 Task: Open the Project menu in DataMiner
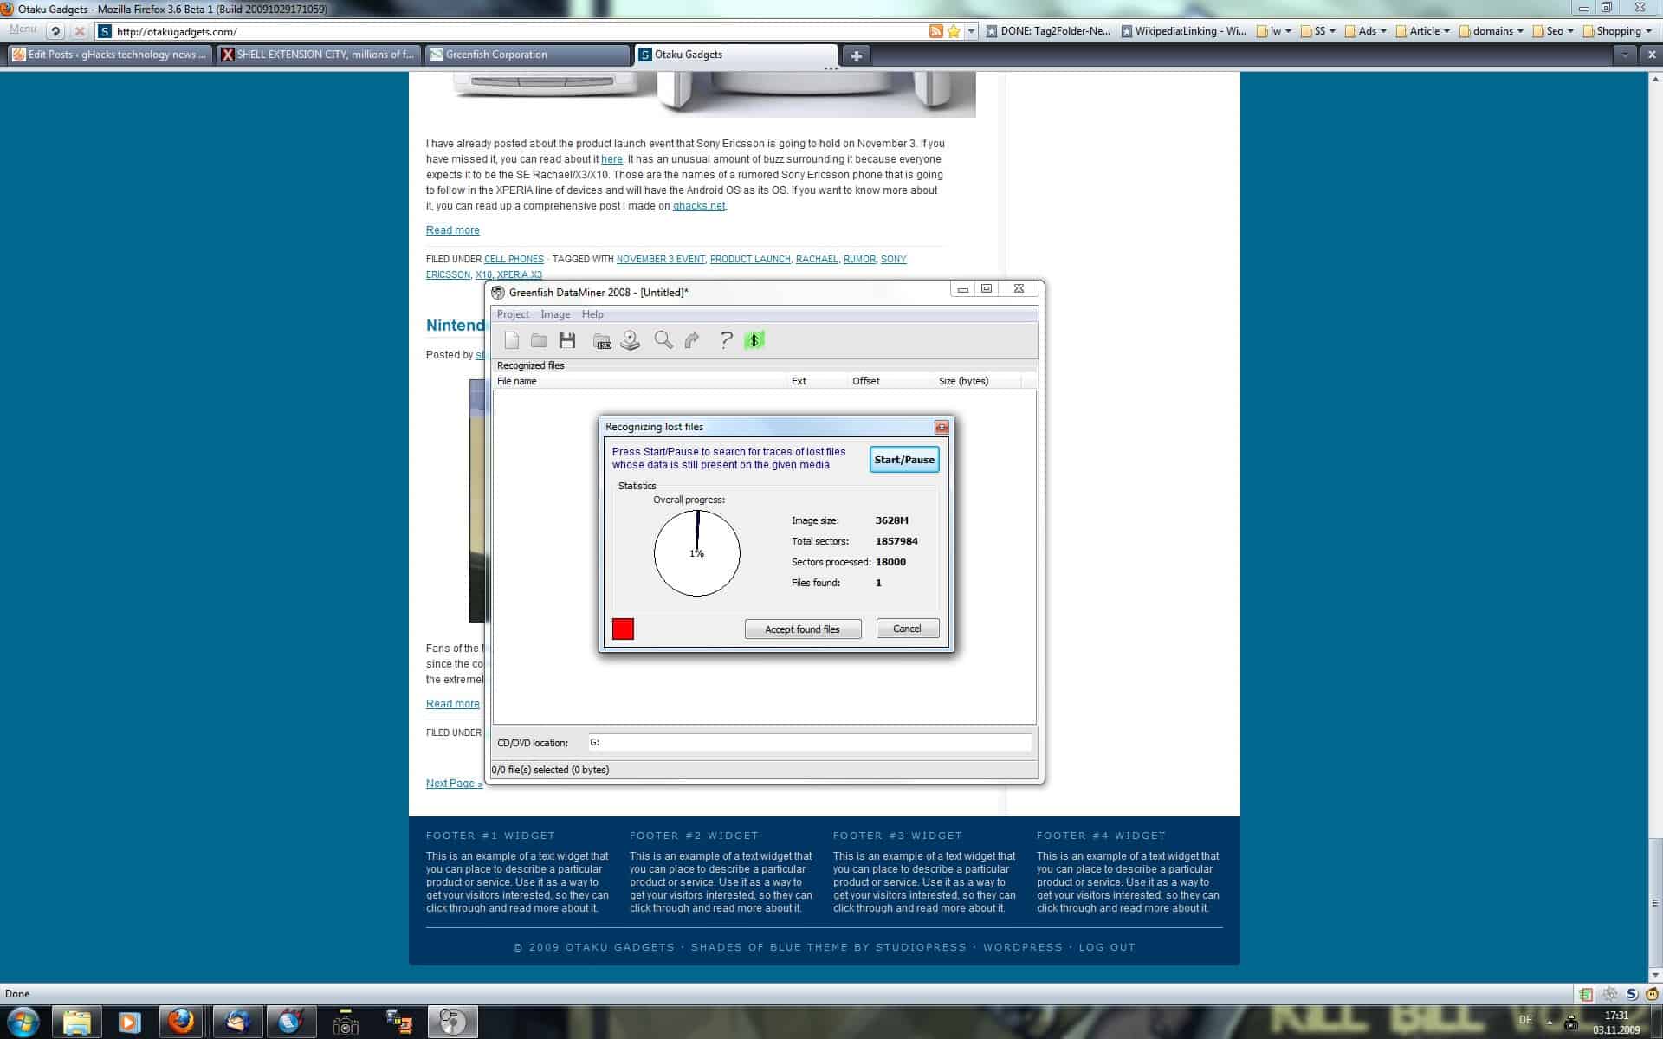click(513, 314)
